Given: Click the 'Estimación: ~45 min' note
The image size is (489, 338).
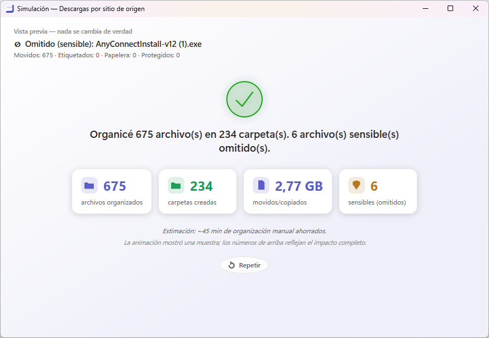Looking at the screenshot, I should (x=244, y=231).
